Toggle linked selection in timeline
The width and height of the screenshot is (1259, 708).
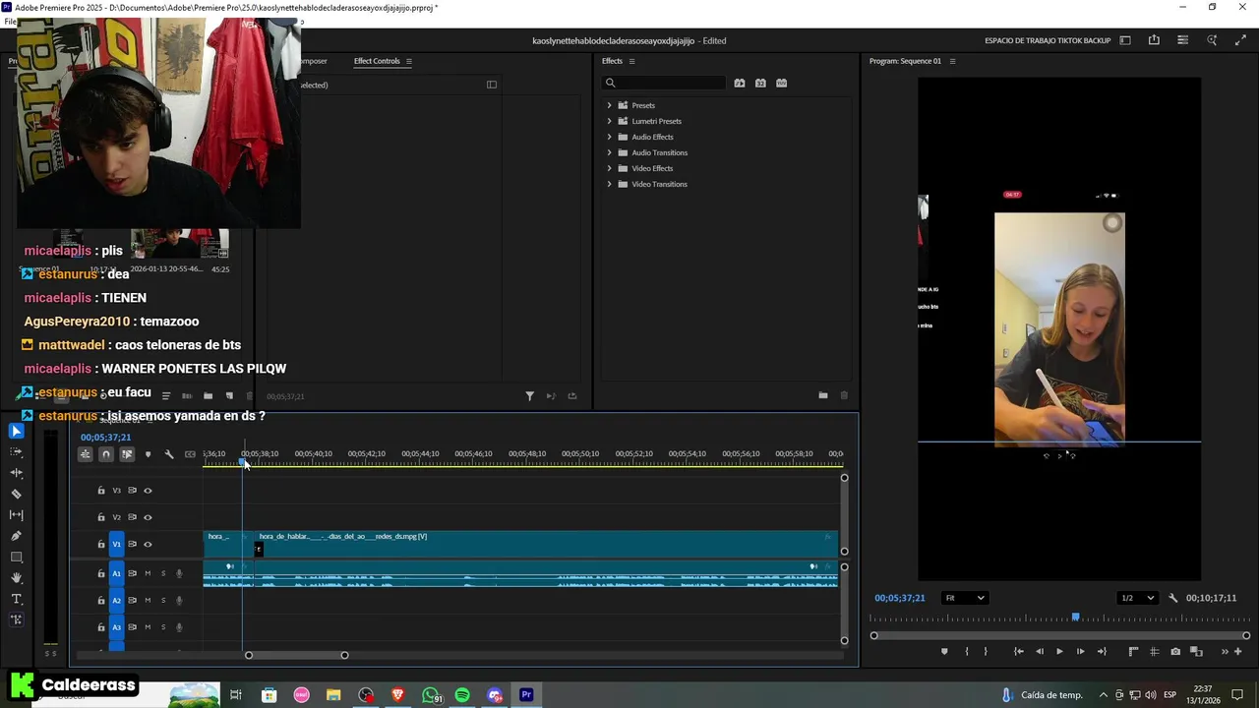point(127,454)
